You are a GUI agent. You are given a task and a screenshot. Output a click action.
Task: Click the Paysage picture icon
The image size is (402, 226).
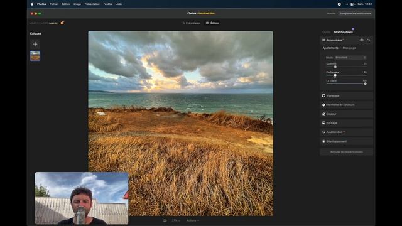point(323,123)
